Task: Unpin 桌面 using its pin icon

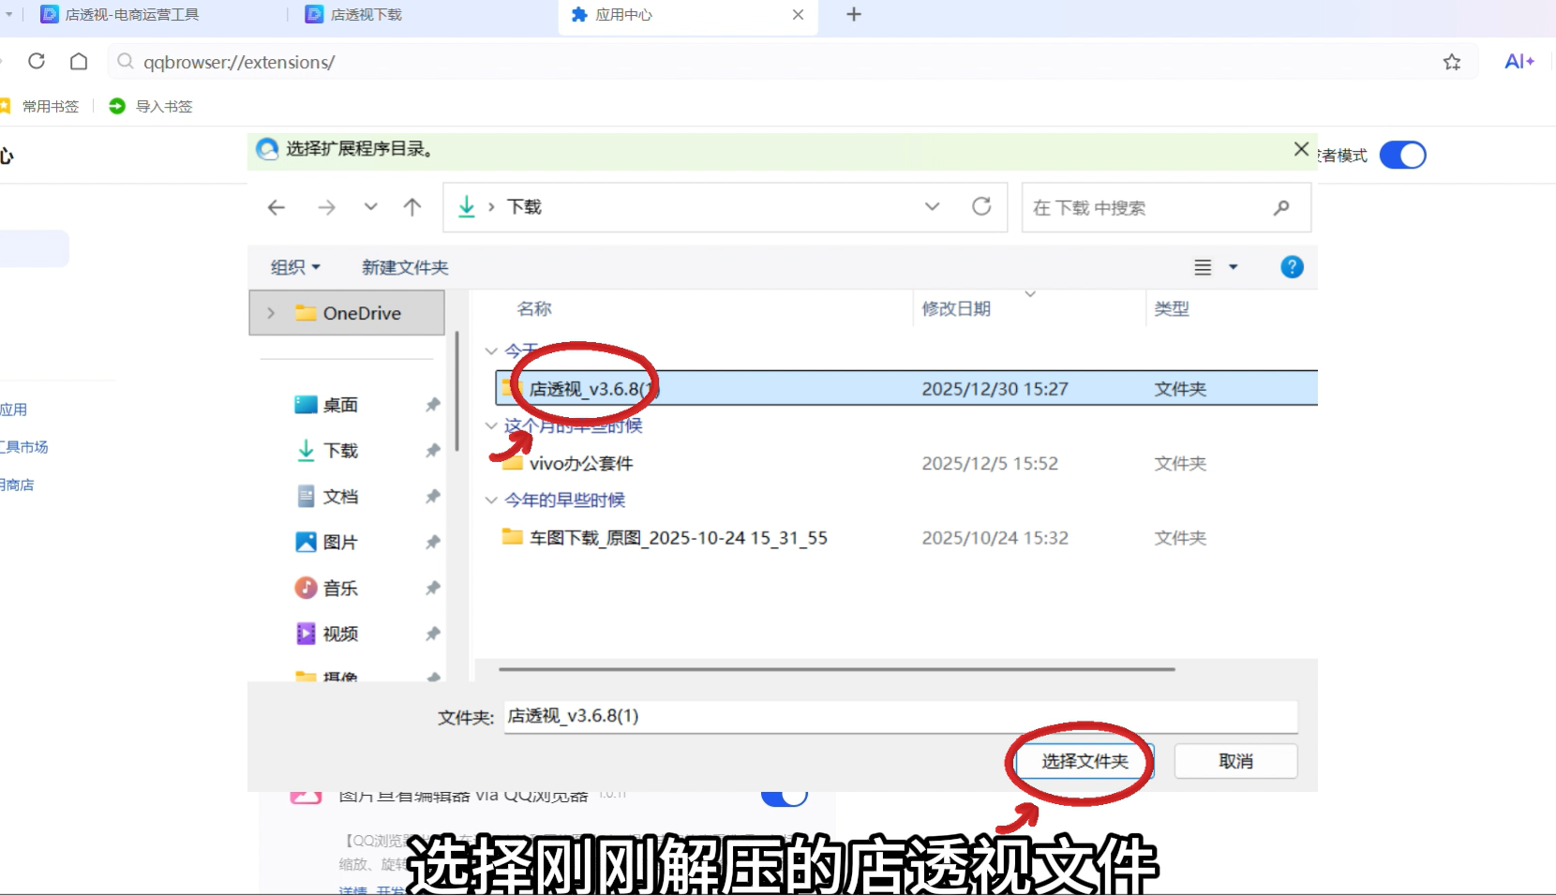Action: (432, 405)
